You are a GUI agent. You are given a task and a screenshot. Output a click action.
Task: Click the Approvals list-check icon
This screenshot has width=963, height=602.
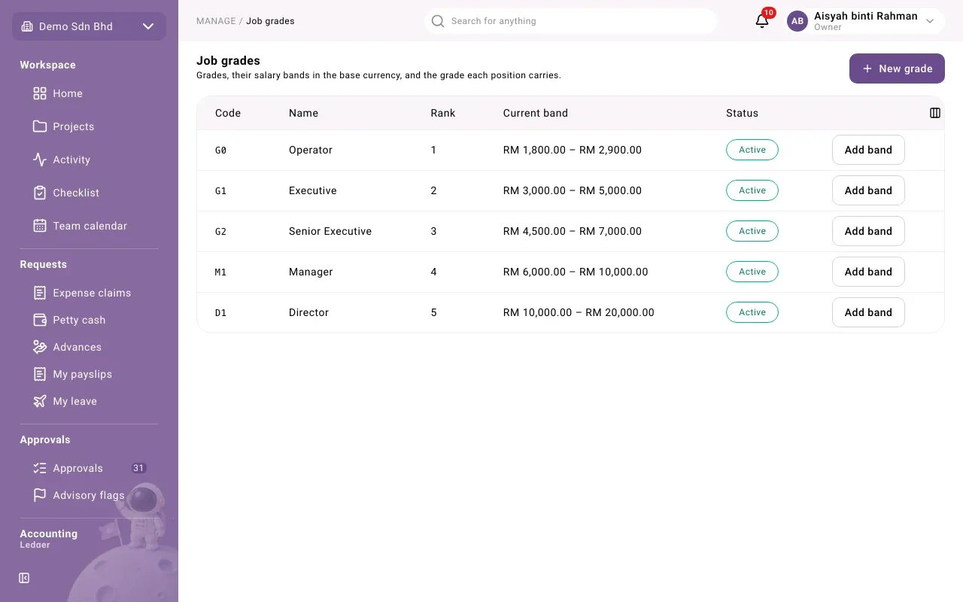click(40, 468)
